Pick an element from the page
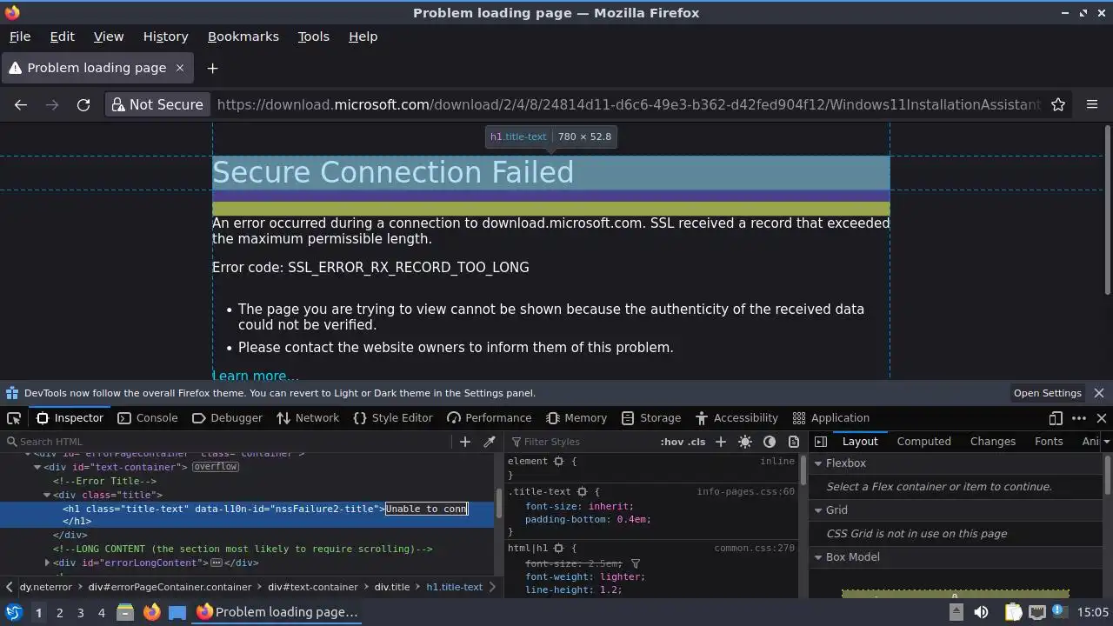Screen dimensions: 1113x626 (14, 418)
